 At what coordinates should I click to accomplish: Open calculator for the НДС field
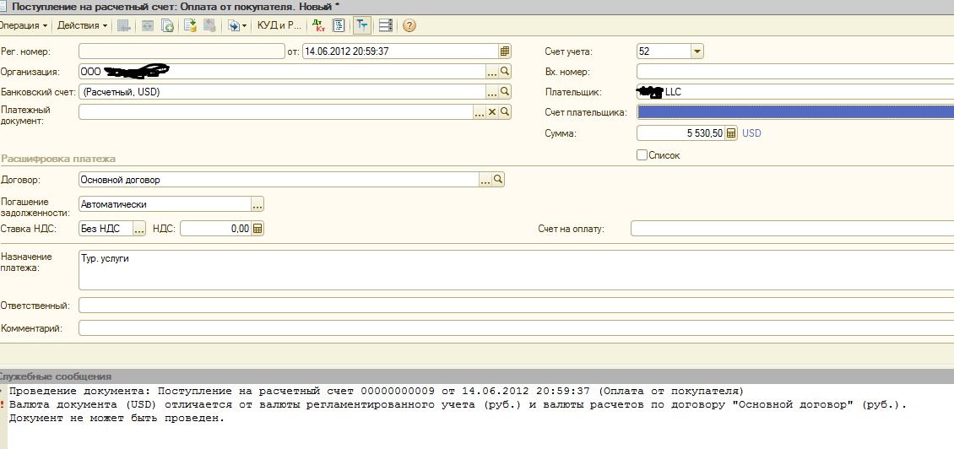[258, 229]
